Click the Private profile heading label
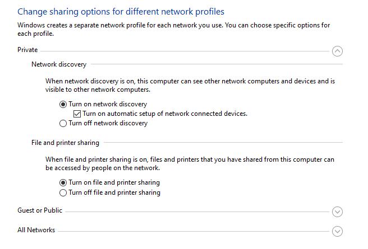 click(x=27, y=50)
